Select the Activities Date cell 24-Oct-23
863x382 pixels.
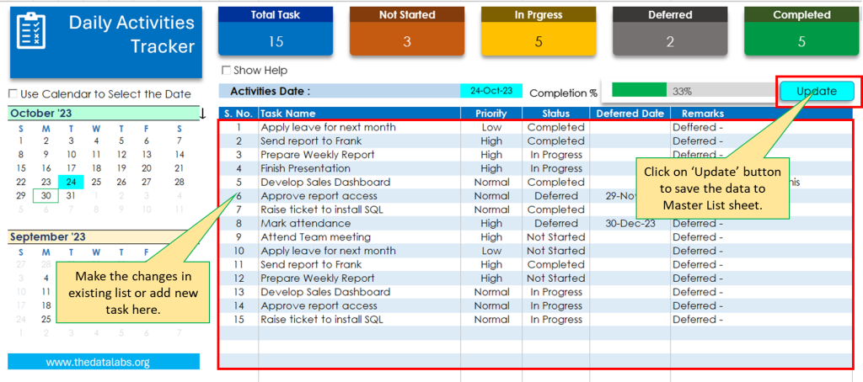tap(491, 91)
